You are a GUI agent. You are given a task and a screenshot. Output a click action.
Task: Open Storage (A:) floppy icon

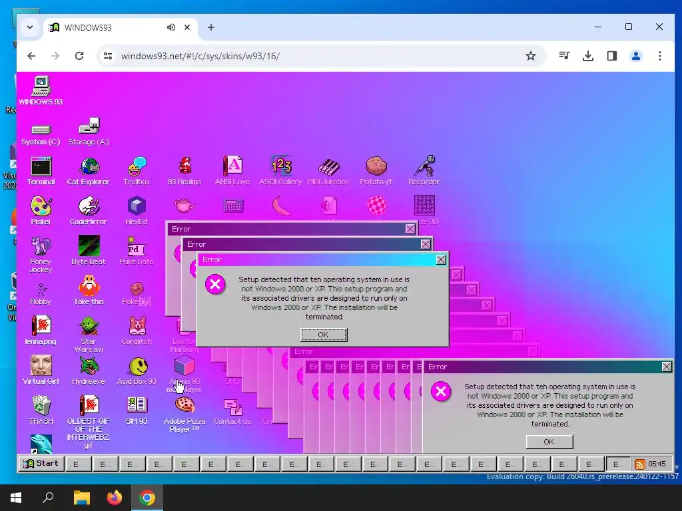89,132
